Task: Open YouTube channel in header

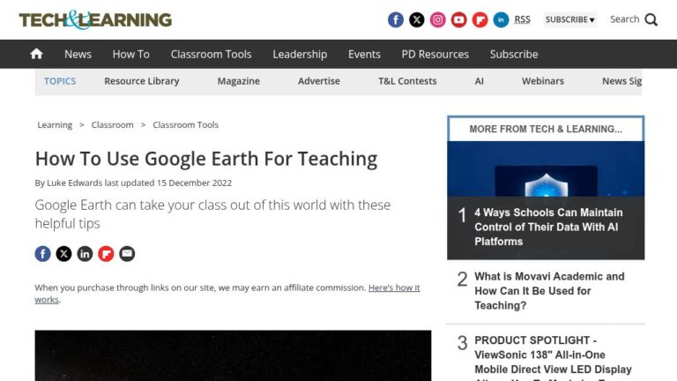Action: (459, 20)
